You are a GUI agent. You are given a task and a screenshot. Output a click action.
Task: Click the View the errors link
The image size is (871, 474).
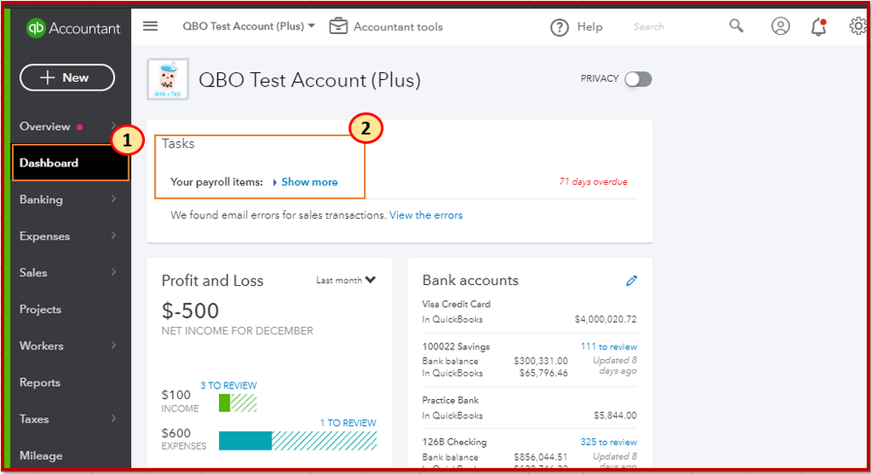(426, 215)
